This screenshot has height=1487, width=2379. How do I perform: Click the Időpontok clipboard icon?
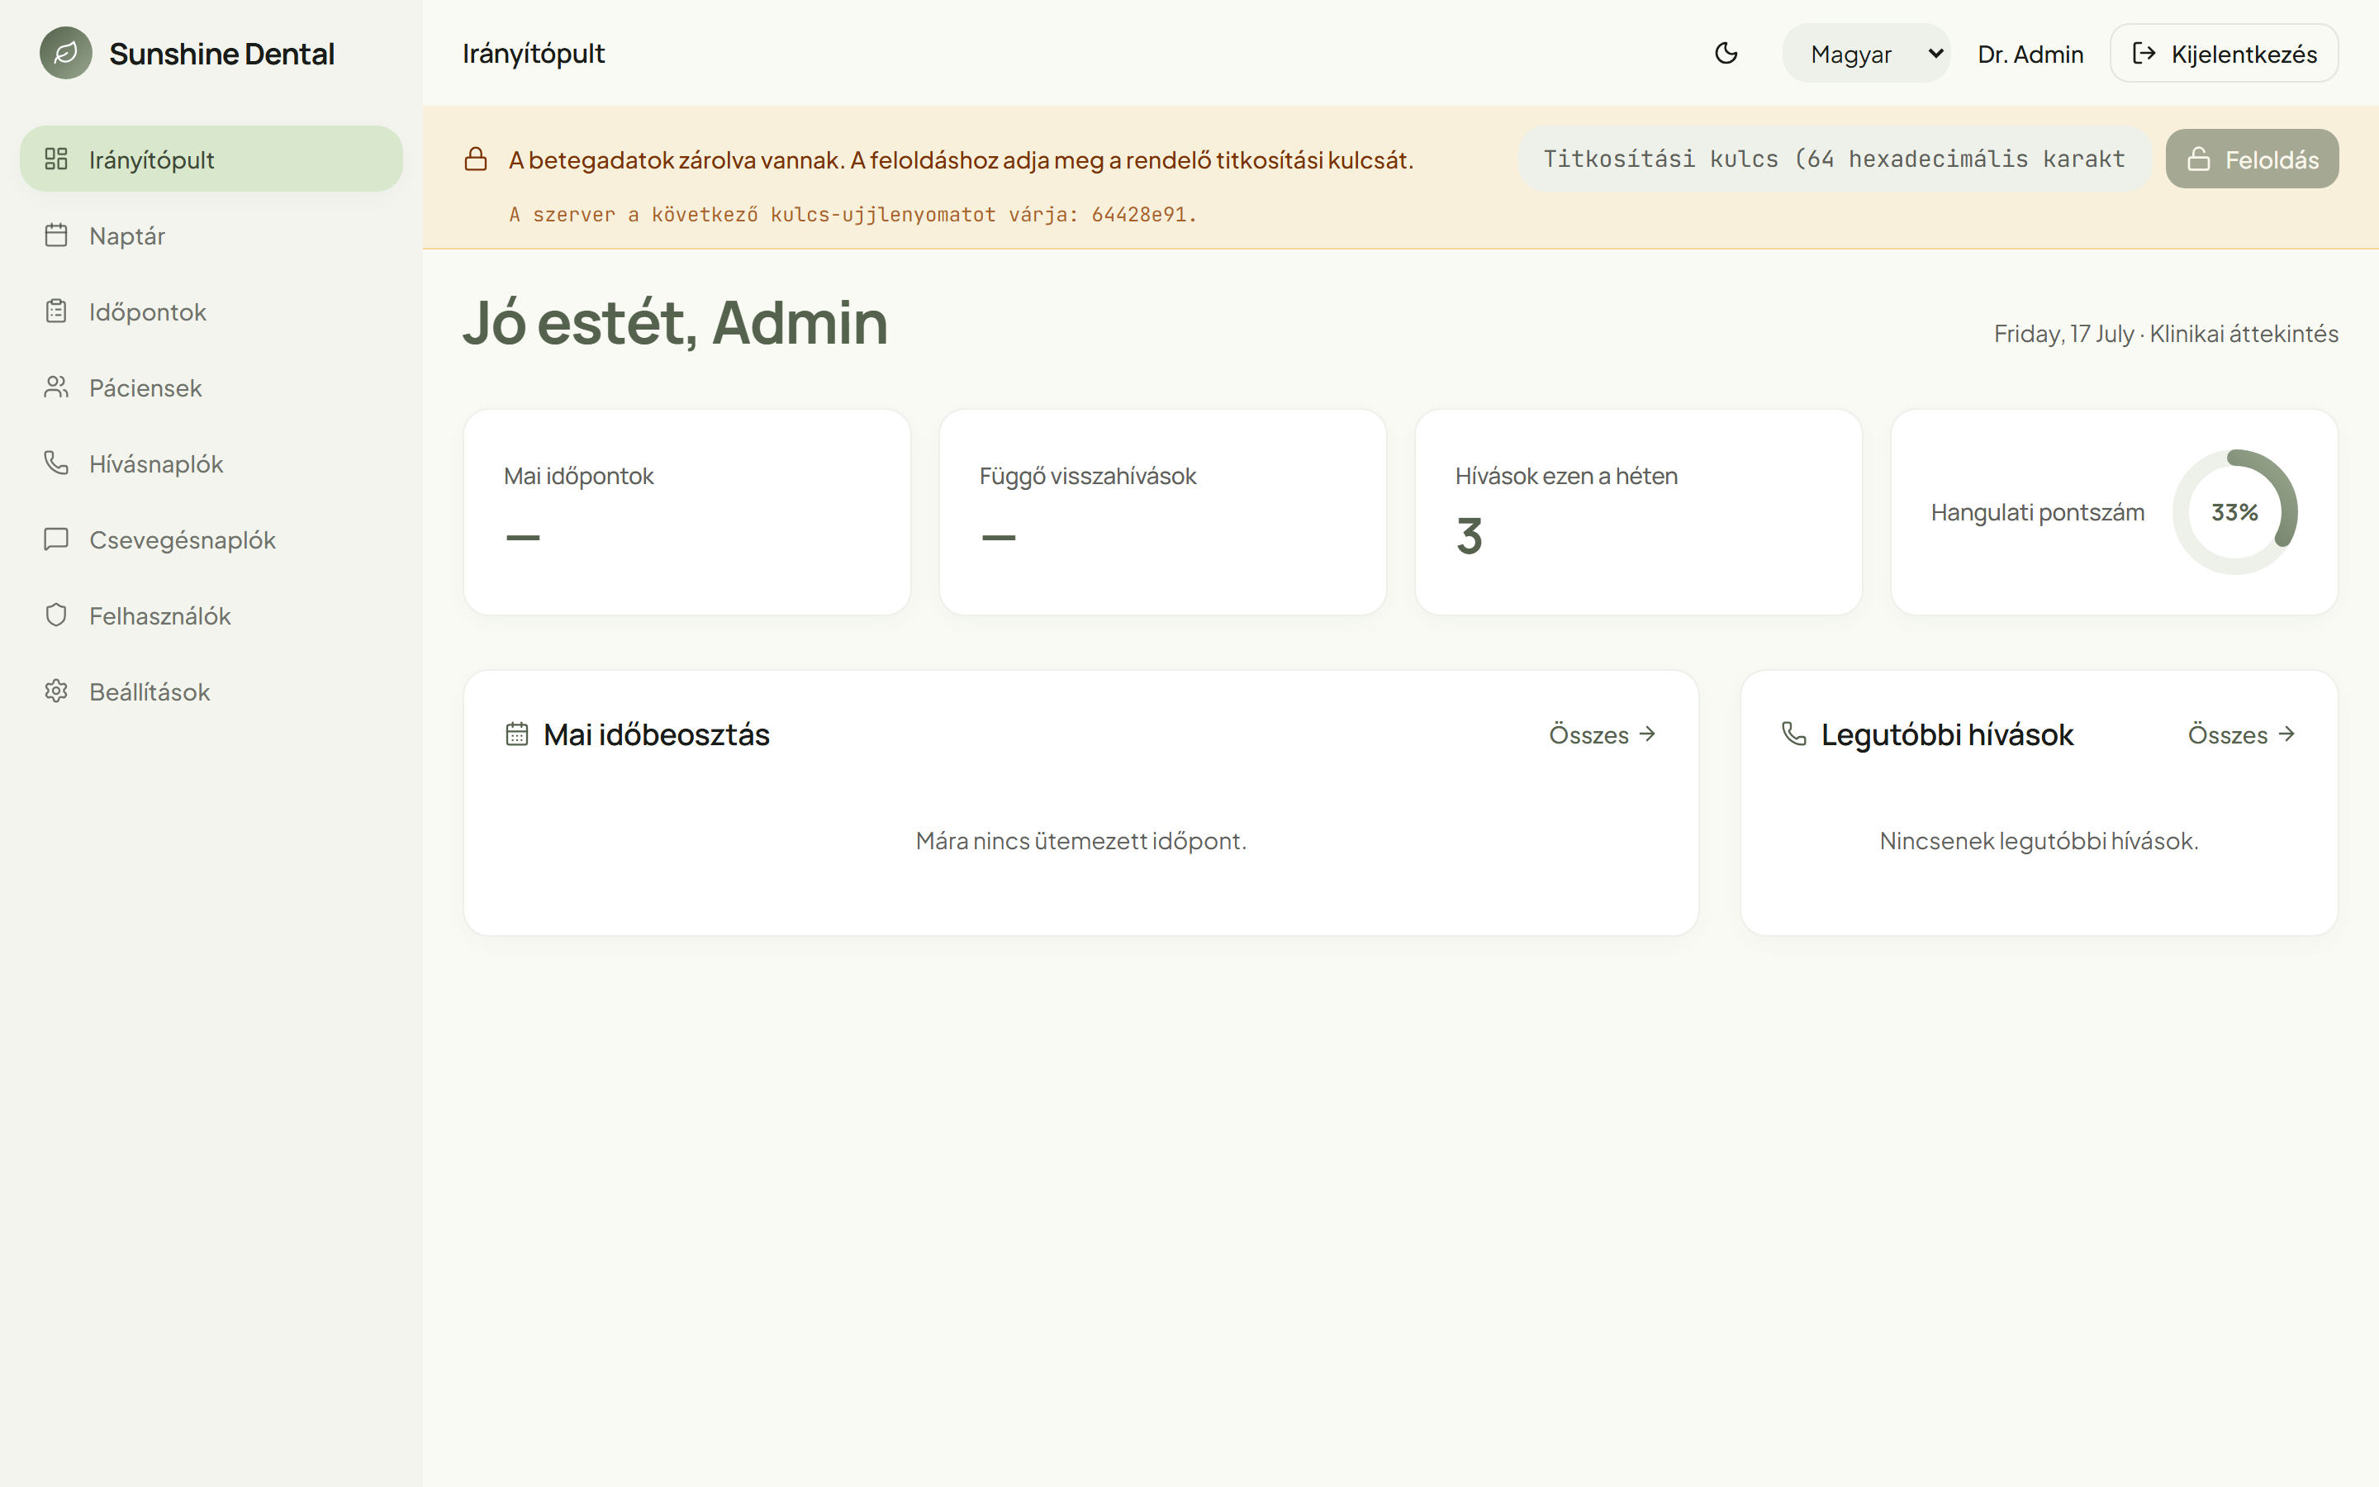coord(56,311)
